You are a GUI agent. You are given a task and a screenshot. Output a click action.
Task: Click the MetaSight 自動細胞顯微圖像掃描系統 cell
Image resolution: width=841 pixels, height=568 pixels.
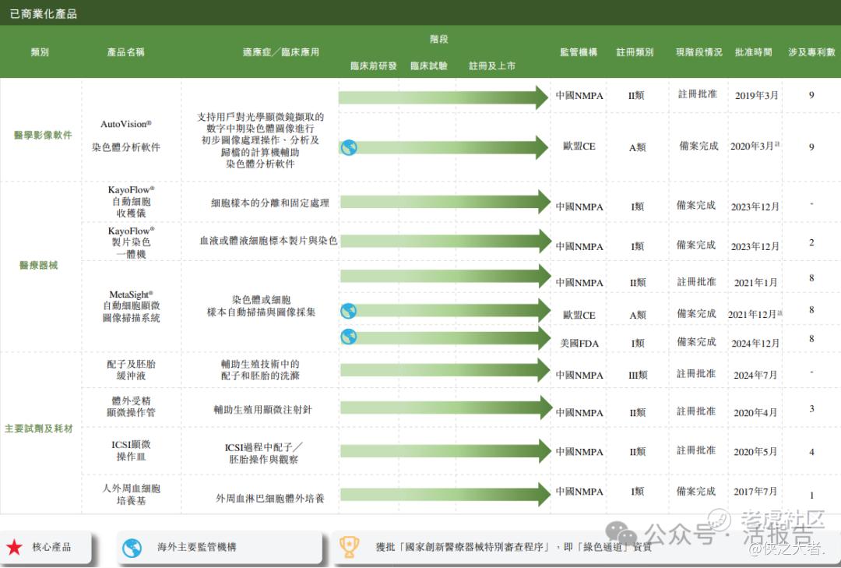pos(132,306)
